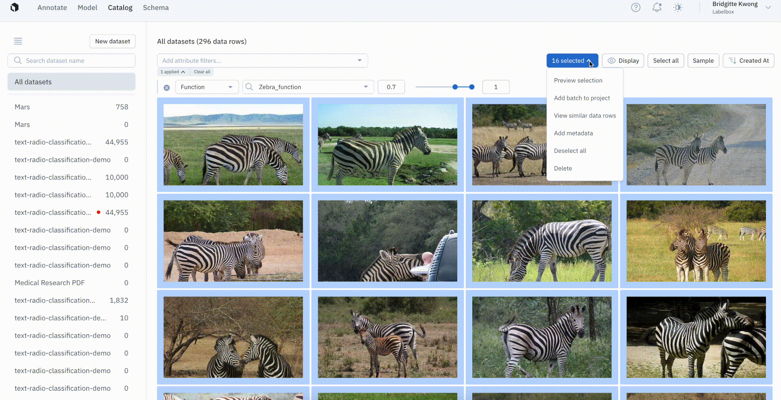The image size is (781, 400).
Task: Switch to the Catalog tab
Action: click(120, 7)
